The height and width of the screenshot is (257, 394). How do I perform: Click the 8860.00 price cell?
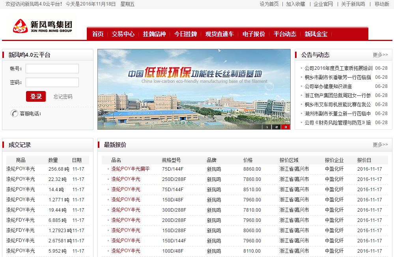click(x=252, y=169)
